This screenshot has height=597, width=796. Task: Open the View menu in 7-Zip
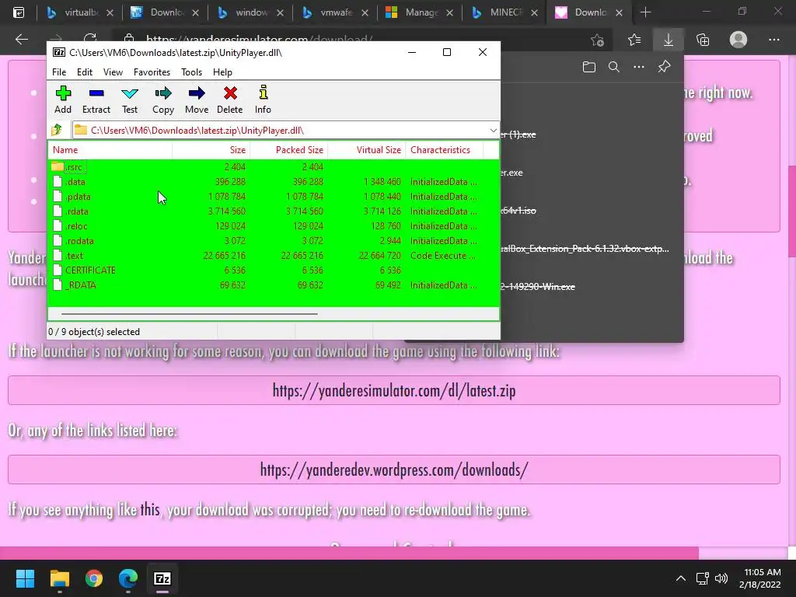point(113,72)
